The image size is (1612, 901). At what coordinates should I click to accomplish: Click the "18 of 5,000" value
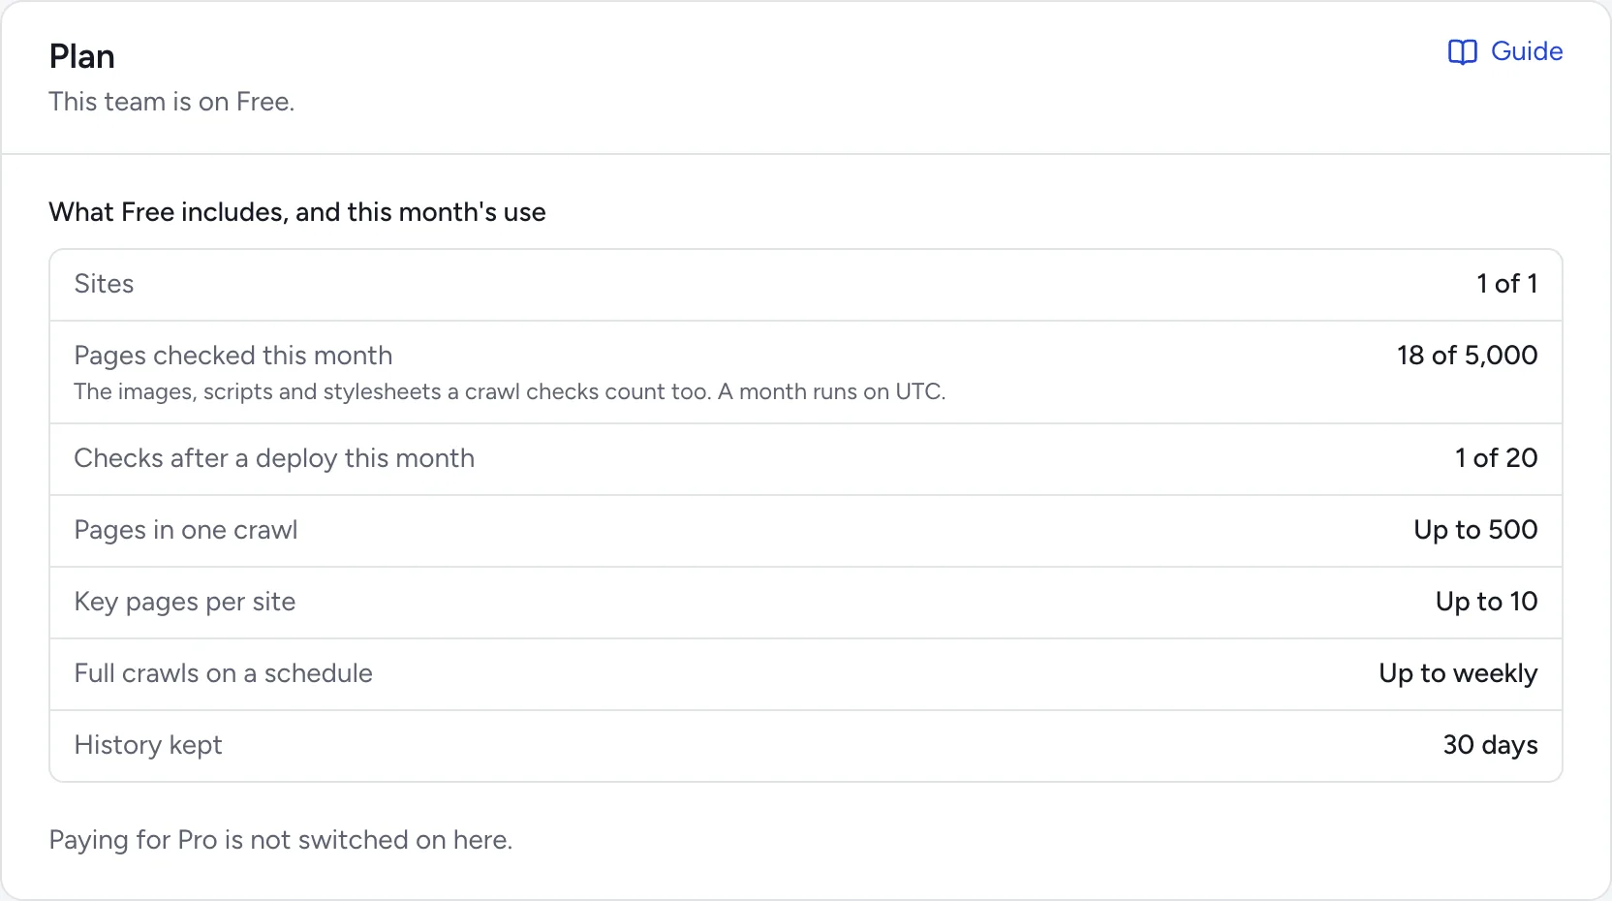click(x=1467, y=356)
